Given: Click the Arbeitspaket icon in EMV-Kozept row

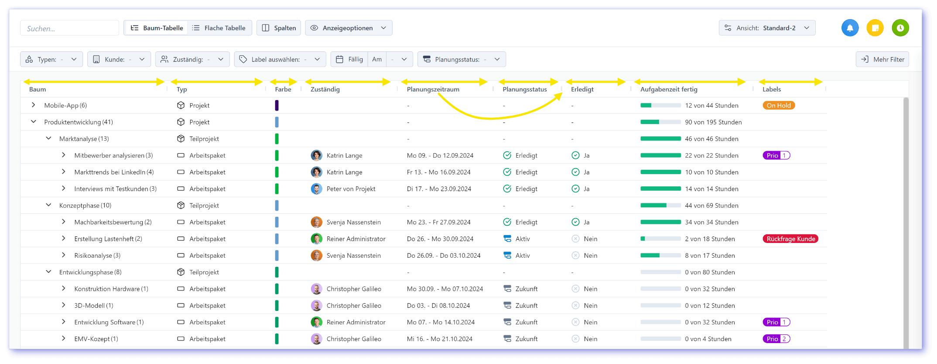Looking at the screenshot, I should click(181, 339).
